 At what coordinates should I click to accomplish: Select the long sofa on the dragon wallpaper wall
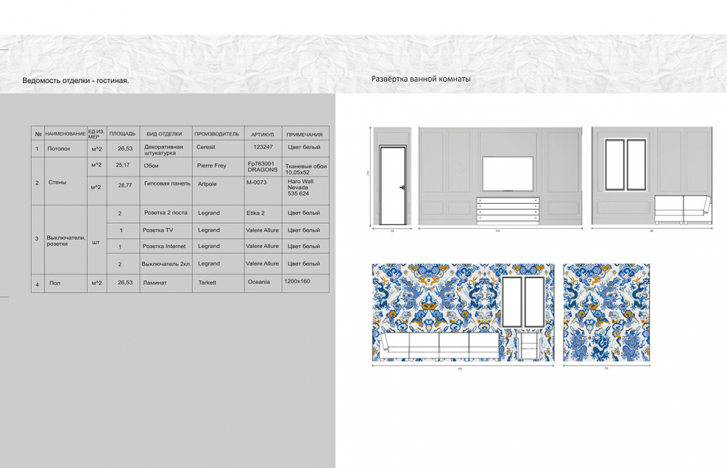point(436,346)
